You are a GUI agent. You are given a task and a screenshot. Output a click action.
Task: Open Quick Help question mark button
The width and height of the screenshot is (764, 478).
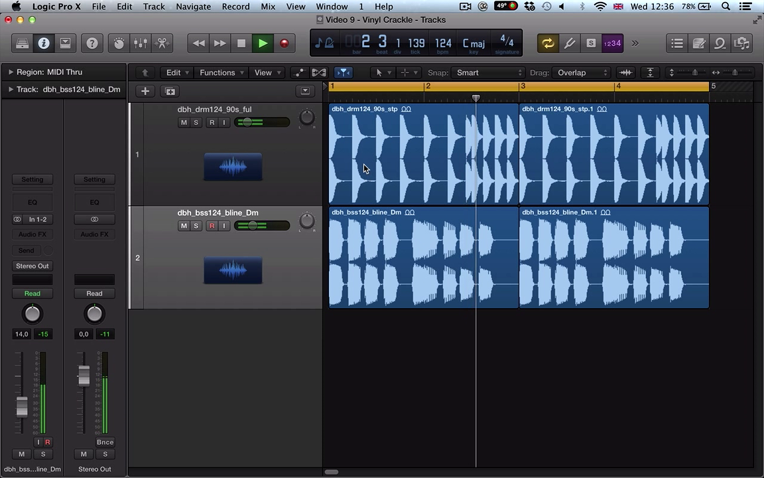coord(92,43)
